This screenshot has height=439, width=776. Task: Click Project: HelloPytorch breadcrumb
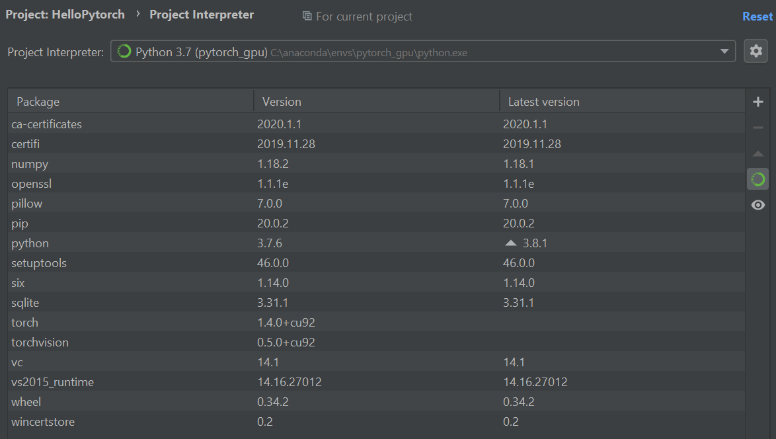click(x=65, y=15)
